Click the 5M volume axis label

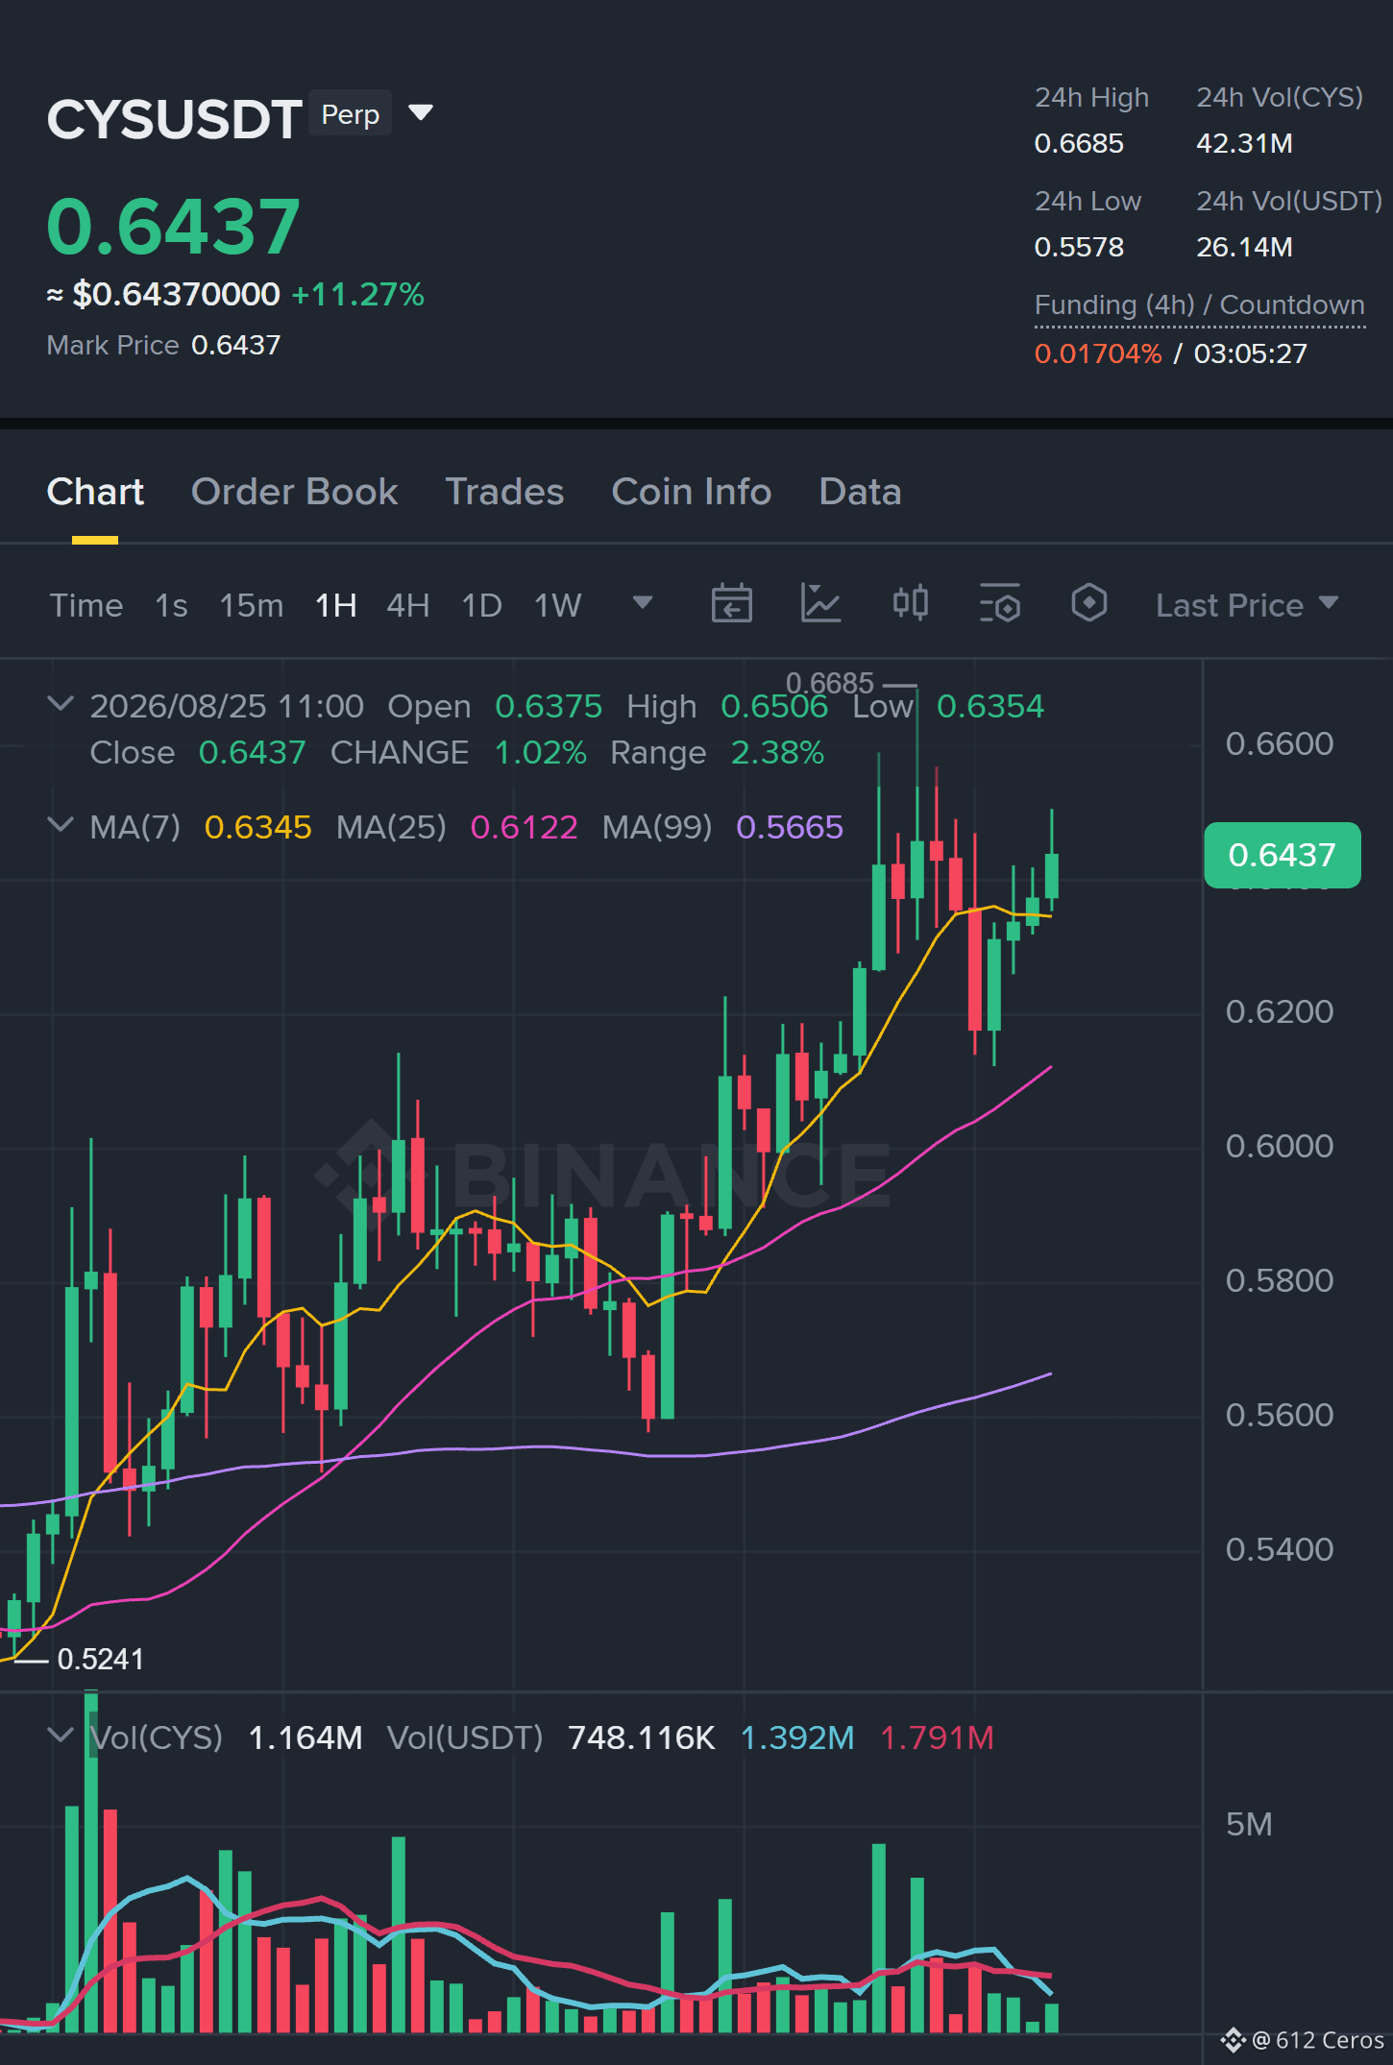point(1249,1824)
